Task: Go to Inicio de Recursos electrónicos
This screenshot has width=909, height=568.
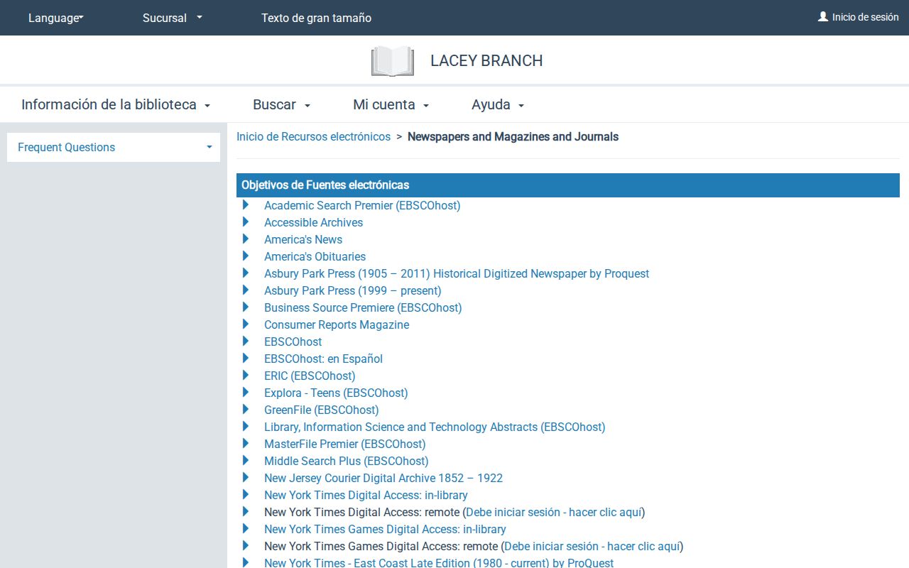Action: click(313, 136)
